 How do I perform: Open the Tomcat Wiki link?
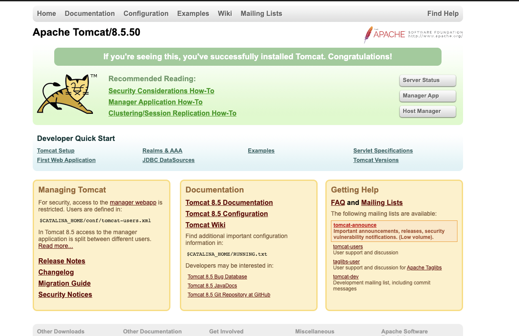tap(205, 225)
